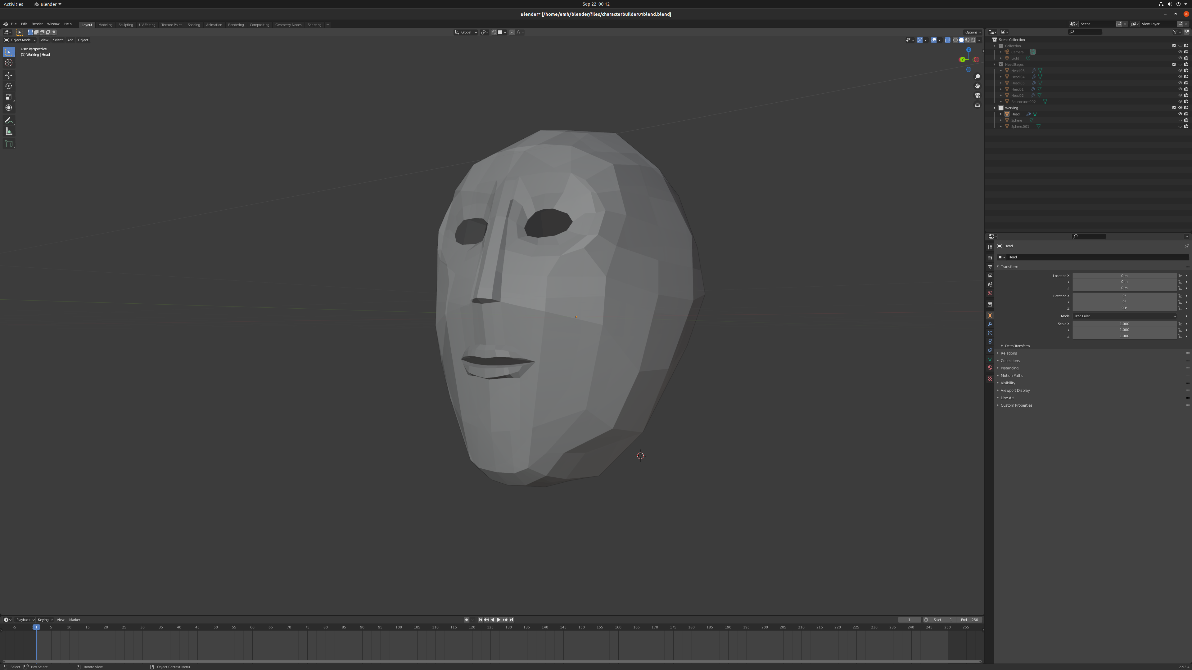This screenshot has height=670, width=1192.
Task: Click the hand pan view icon
Action: (x=977, y=86)
